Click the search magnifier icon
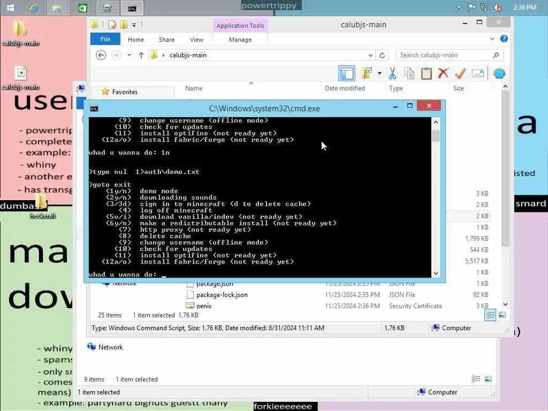This screenshot has width=548, height=411. pos(496,55)
